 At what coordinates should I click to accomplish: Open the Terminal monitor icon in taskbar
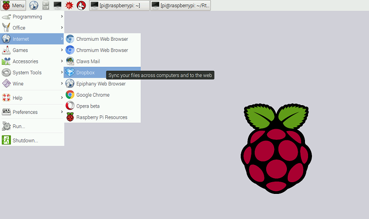[x=58, y=5]
